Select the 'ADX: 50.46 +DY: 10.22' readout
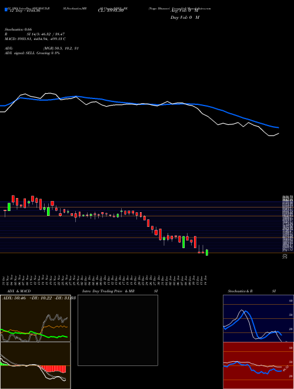Viewport: 294px width, 389px height. click(x=27, y=298)
